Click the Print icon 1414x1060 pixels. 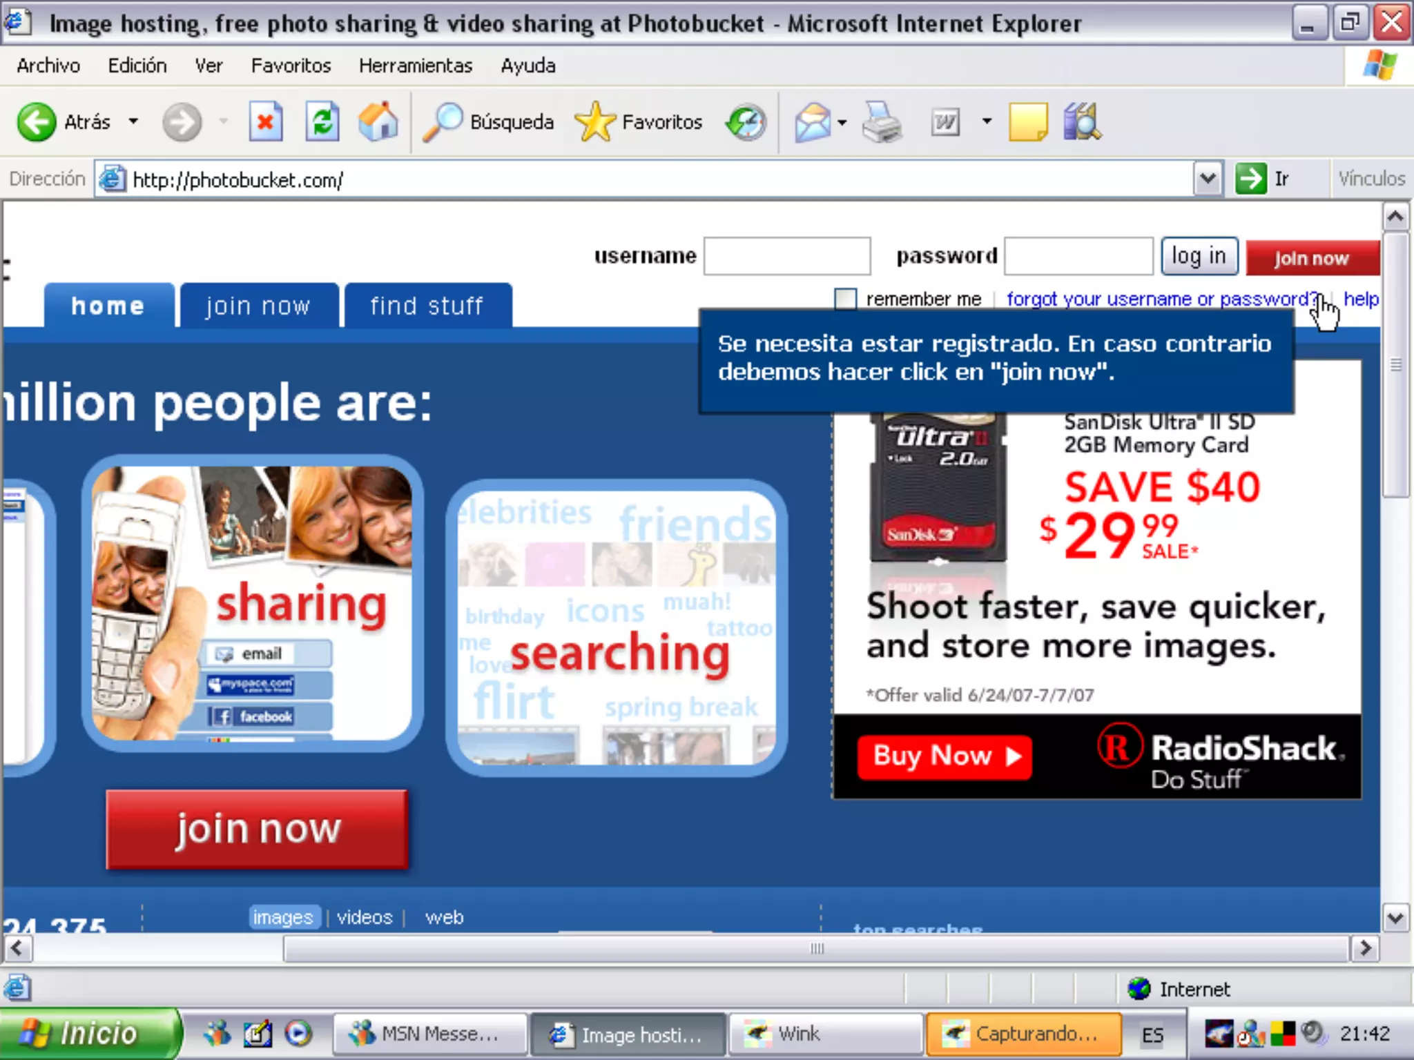pos(882,122)
